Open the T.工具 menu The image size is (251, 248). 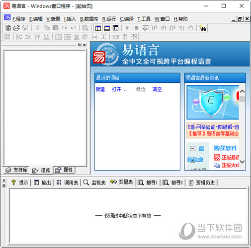click(x=144, y=19)
